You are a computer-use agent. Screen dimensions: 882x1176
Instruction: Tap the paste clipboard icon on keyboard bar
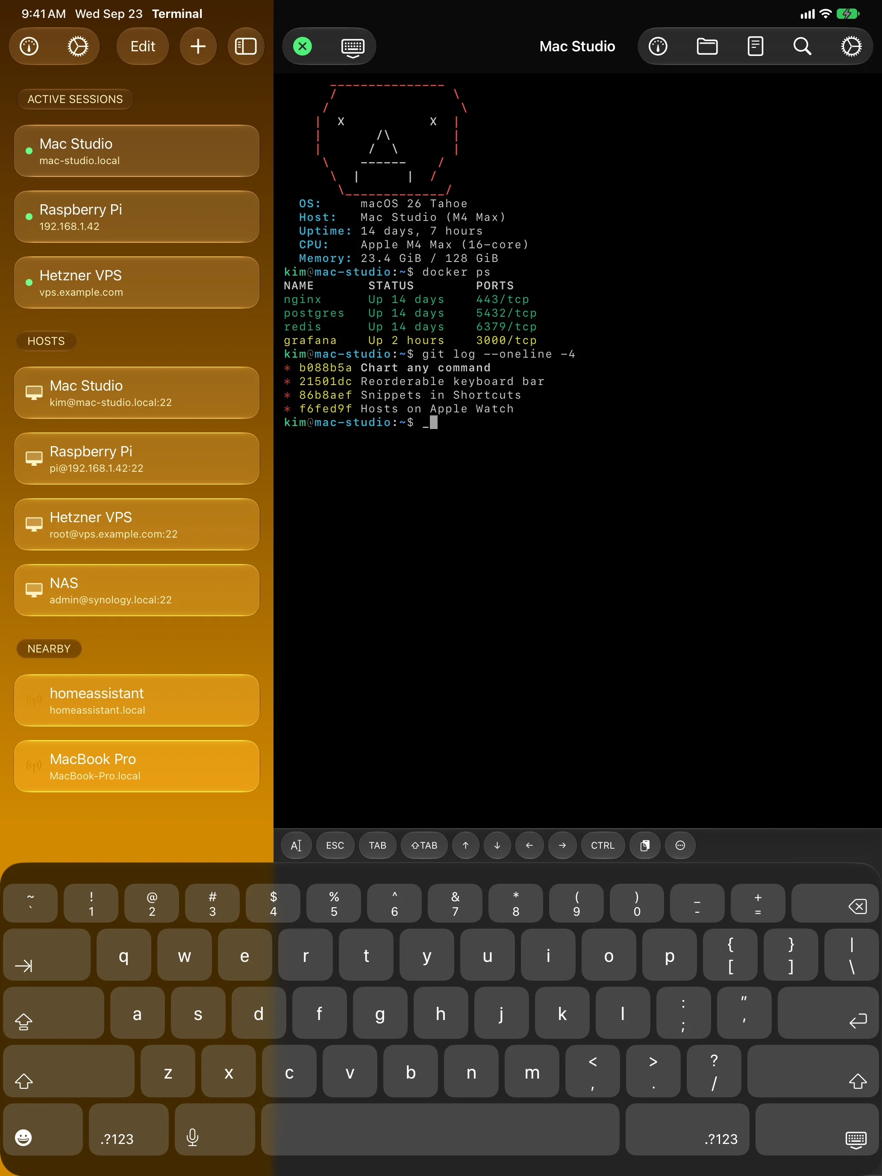[645, 845]
